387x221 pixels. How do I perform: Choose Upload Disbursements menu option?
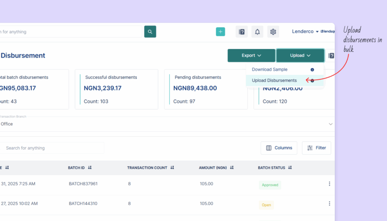tap(274, 80)
